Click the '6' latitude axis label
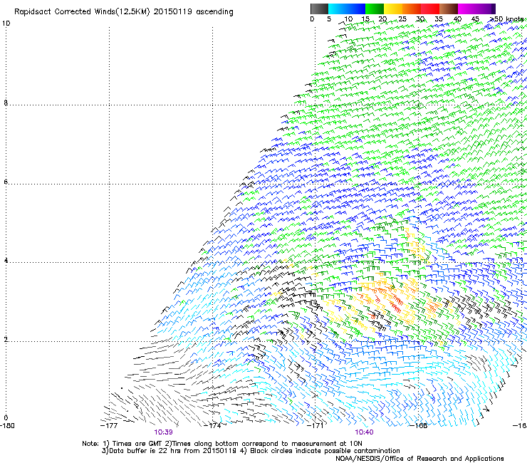Screen dimensions: 527x463 click(6, 182)
